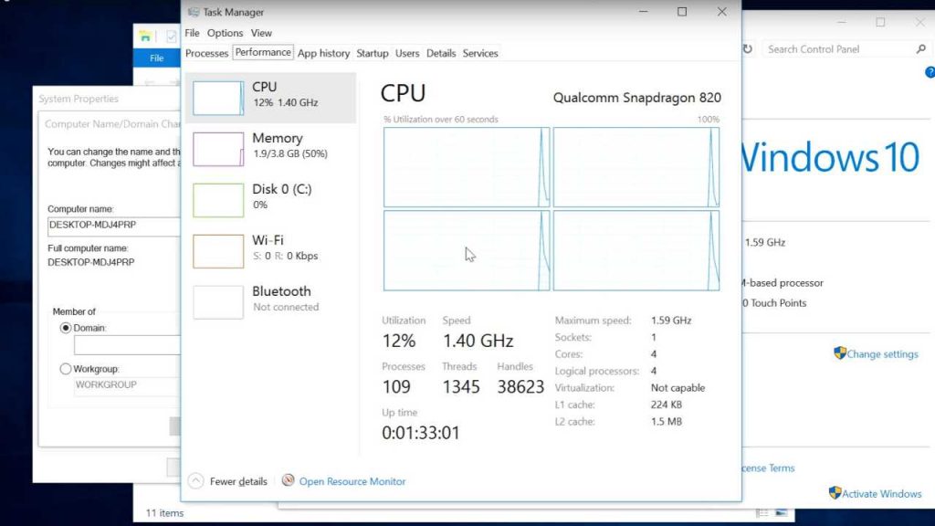Switch to the Services tab

pos(480,53)
